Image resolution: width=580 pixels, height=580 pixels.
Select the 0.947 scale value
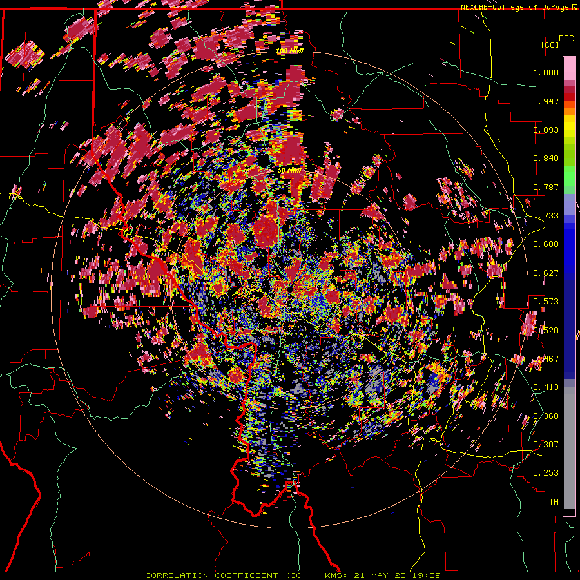point(546,101)
